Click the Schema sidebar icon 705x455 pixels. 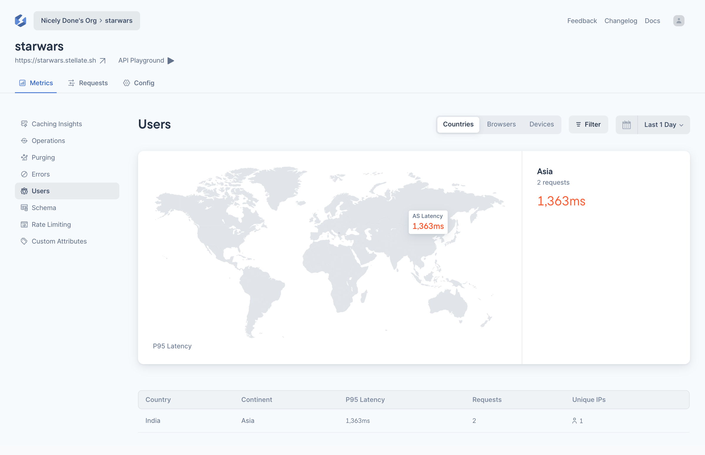click(24, 208)
